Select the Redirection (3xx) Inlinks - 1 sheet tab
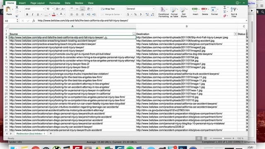 tap(31, 134)
